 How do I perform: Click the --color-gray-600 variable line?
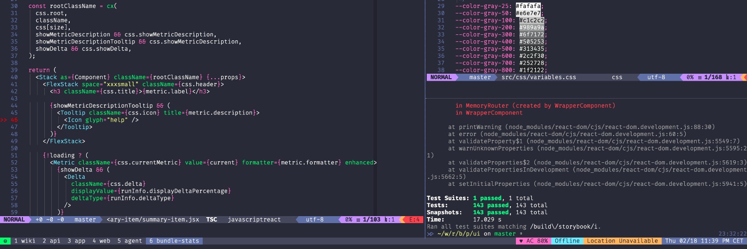pos(501,56)
